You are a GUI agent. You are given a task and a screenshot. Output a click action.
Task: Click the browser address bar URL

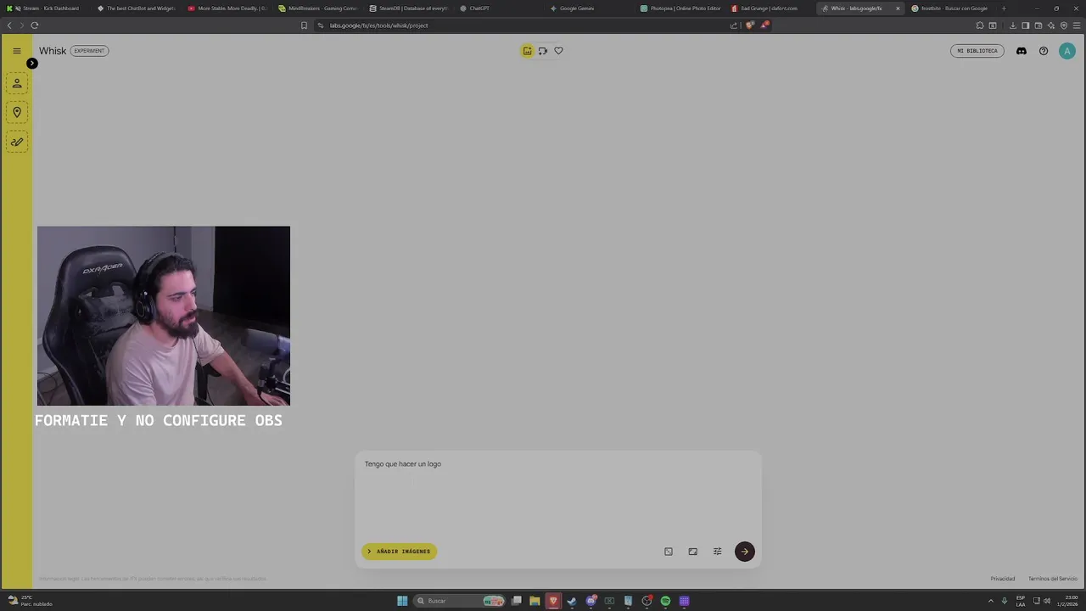(378, 25)
